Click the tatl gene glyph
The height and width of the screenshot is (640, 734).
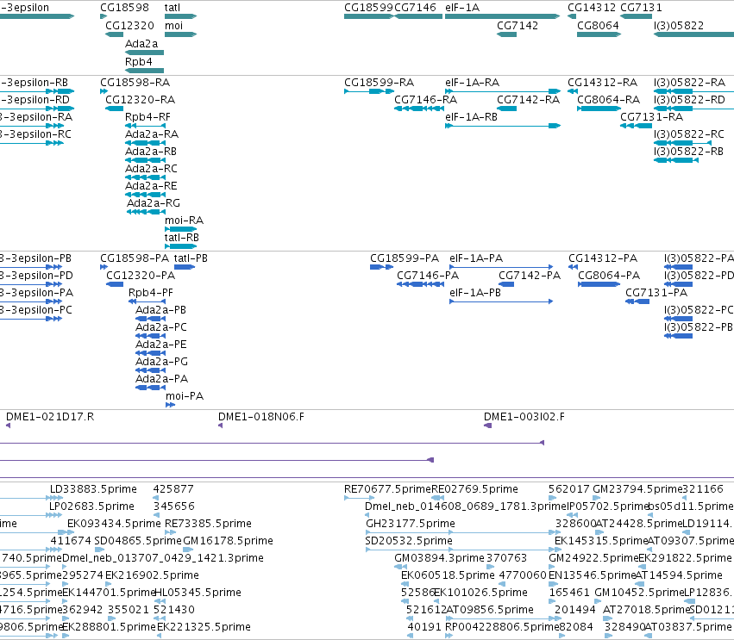pos(180,16)
